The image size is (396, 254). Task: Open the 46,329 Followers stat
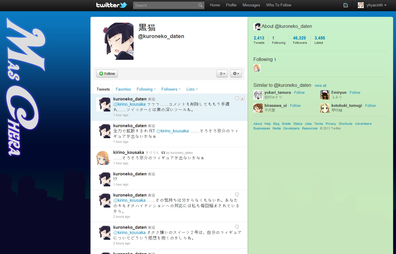pyautogui.click(x=300, y=40)
